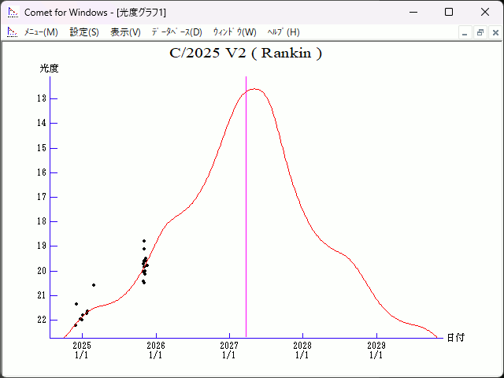
Task: Select the peak of the red light curve
Action: 254,89
